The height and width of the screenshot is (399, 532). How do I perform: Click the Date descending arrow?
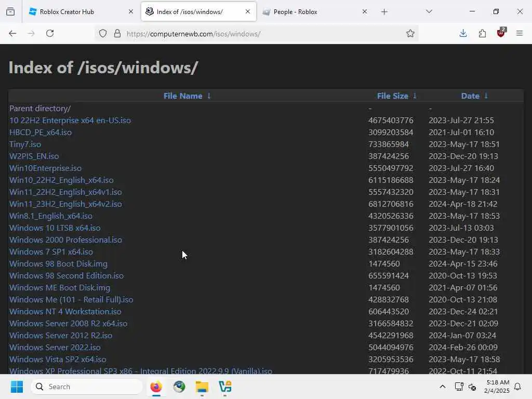tap(486, 96)
